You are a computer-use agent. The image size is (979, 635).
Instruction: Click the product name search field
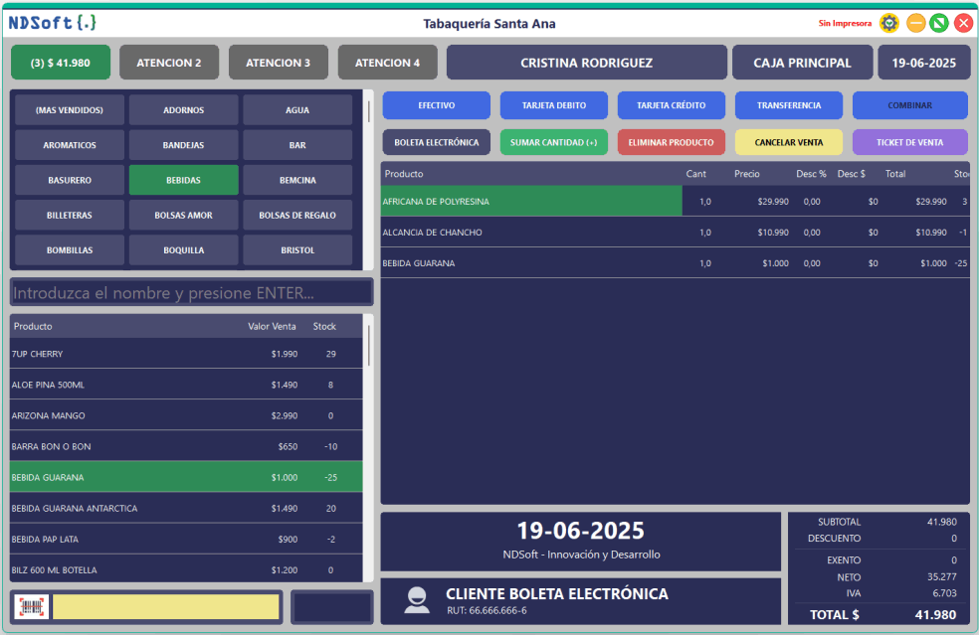pos(191,293)
